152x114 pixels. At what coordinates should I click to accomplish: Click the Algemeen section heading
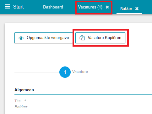click(x=24, y=90)
